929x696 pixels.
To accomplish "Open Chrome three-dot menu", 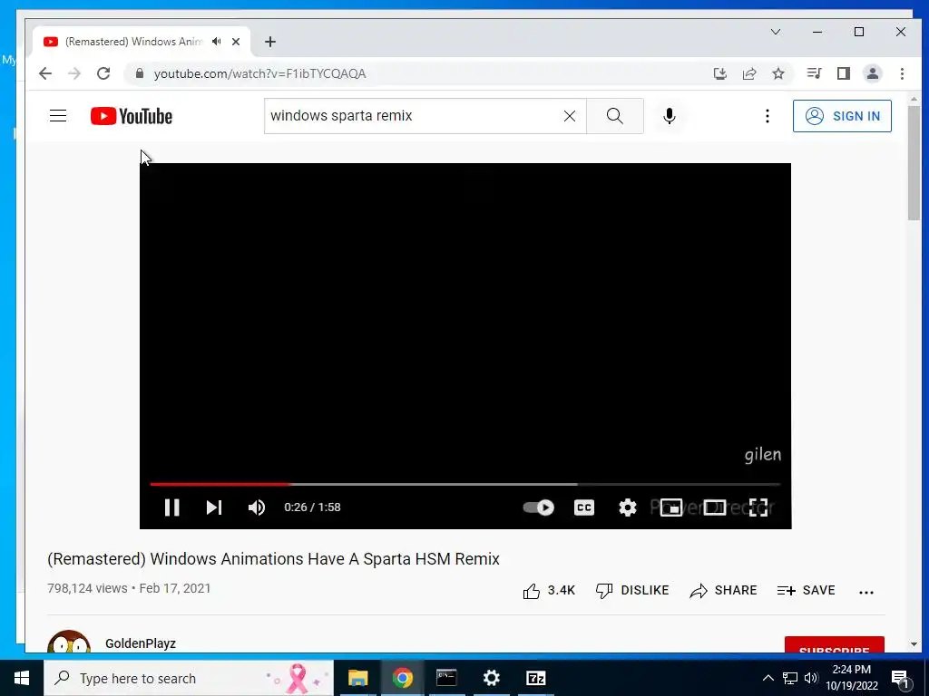I will pos(902,73).
